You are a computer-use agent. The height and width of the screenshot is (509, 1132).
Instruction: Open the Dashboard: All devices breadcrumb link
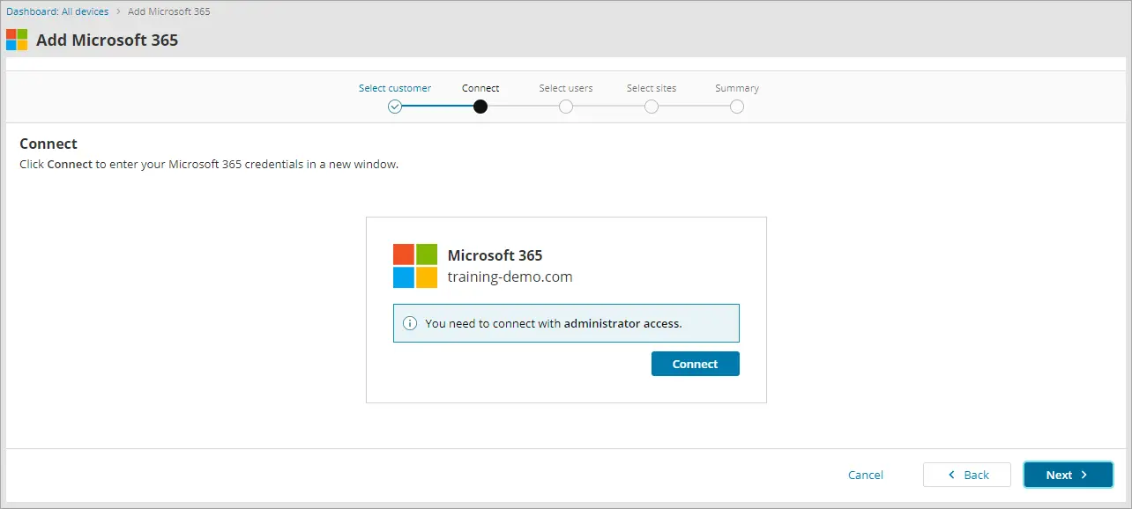58,11
